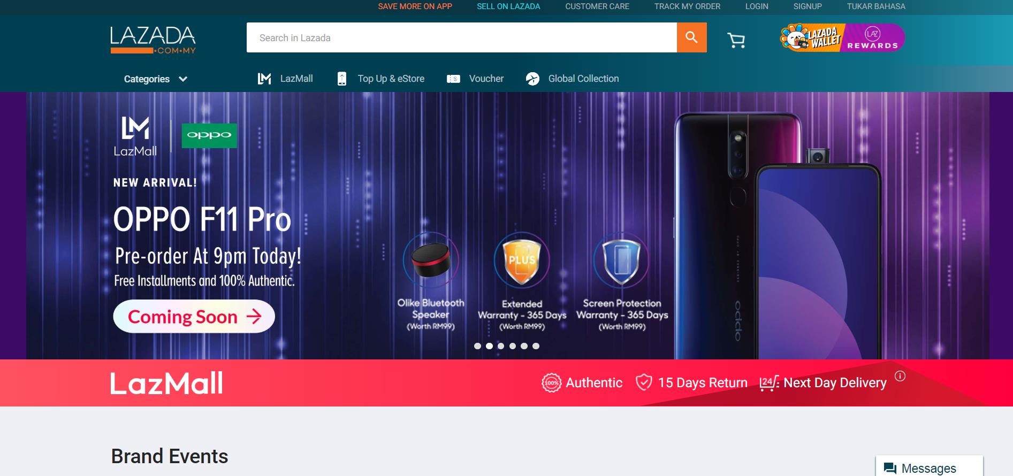Select the sixth carousel dot
This screenshot has height=476, width=1013.
pyautogui.click(x=536, y=346)
